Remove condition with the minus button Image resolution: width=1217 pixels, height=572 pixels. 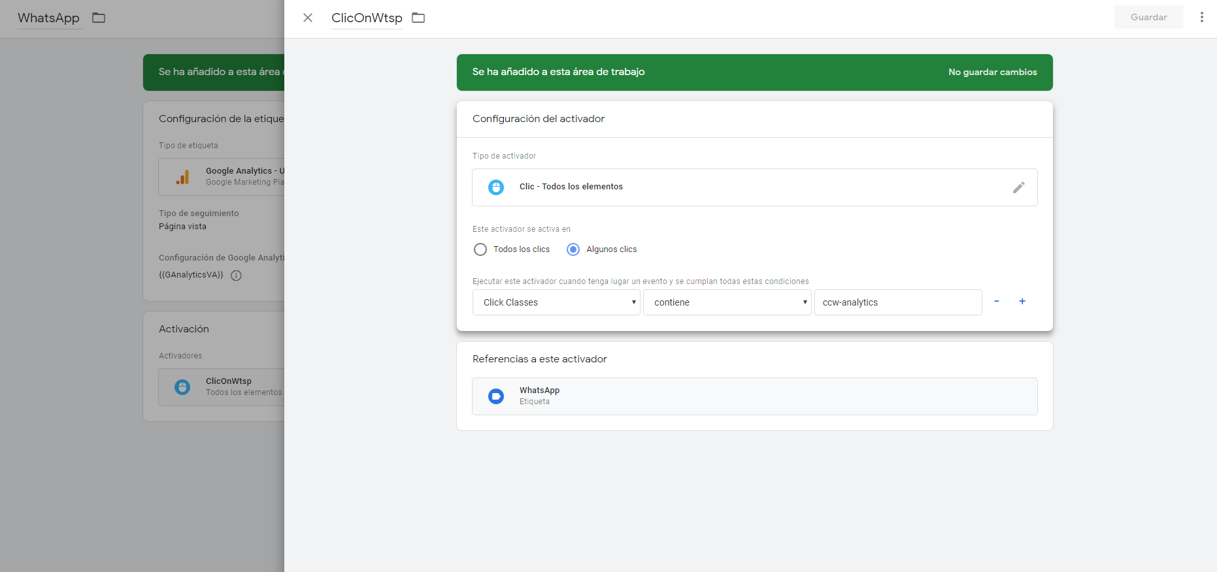coord(996,302)
